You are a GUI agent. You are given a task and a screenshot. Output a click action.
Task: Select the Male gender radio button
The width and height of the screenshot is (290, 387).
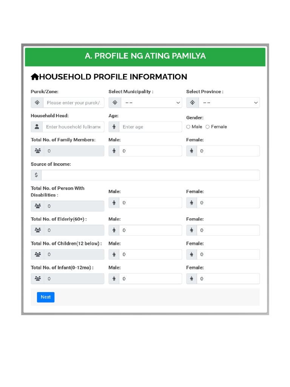(x=188, y=127)
